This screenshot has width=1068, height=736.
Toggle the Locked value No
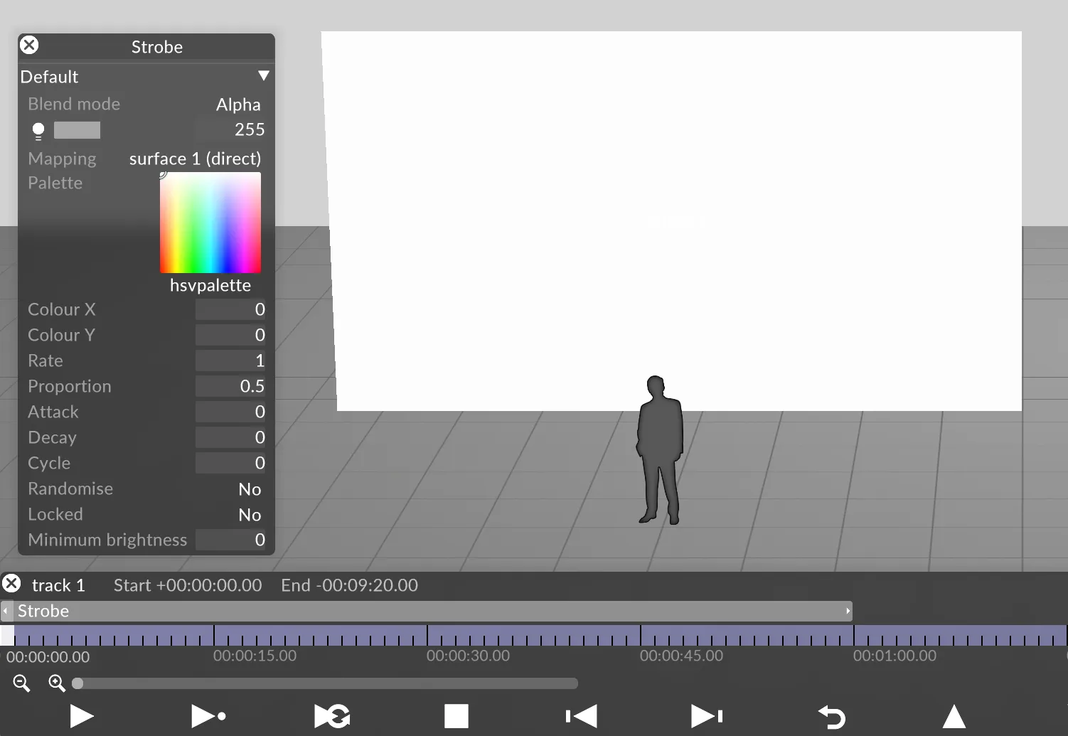click(250, 515)
